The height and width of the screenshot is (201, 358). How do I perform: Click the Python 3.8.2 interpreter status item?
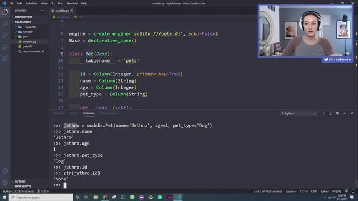(18, 191)
